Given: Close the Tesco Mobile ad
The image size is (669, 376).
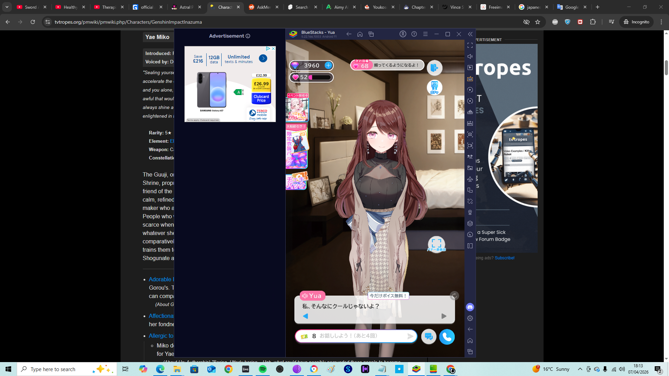Looking at the screenshot, I should point(274,48).
